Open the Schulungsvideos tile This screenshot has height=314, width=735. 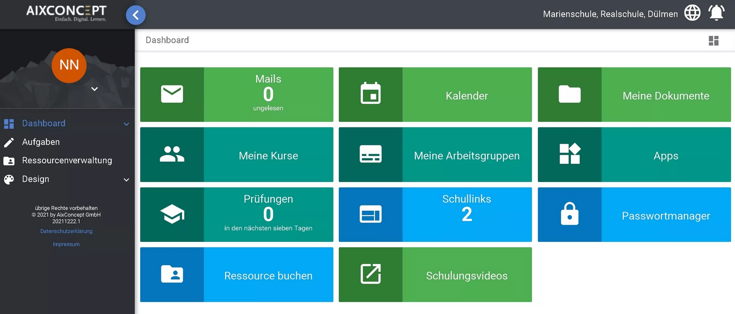pyautogui.click(x=466, y=276)
